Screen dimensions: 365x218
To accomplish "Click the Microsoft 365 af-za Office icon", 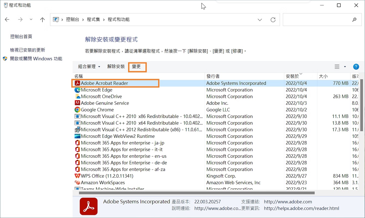I will (x=77, y=169).
